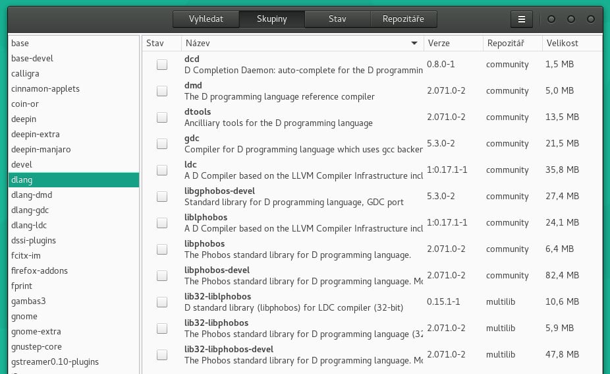The image size is (610, 374).
Task: Select the gnome group
Action: [x=74, y=317]
